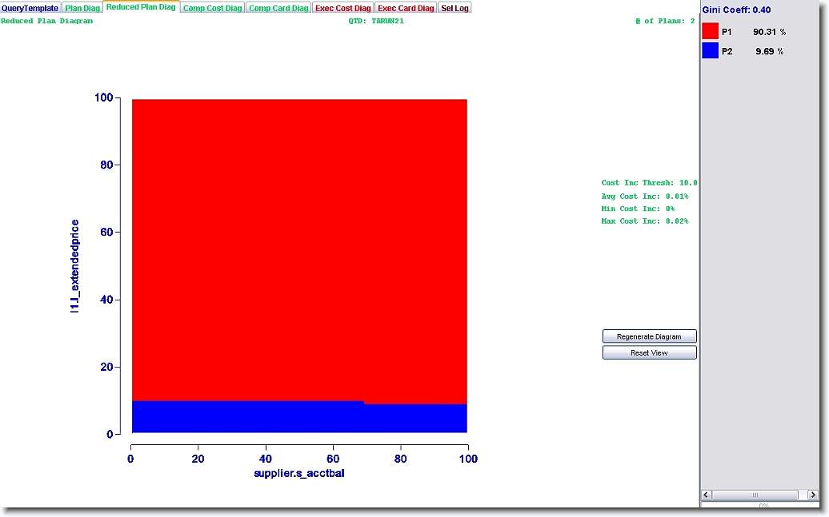The width and height of the screenshot is (829, 517).
Task: Pick the red P1 legend swatch
Action: 710,32
